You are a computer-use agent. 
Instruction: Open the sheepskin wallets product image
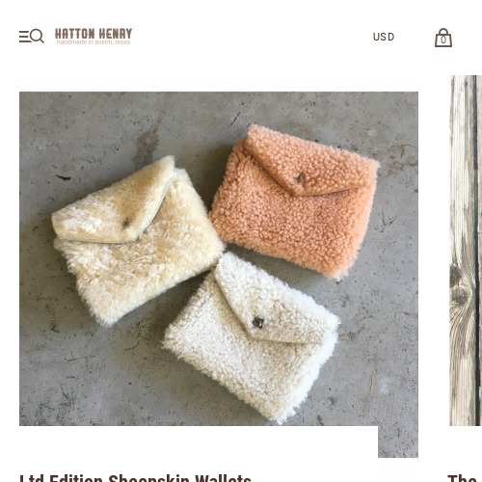219,258
